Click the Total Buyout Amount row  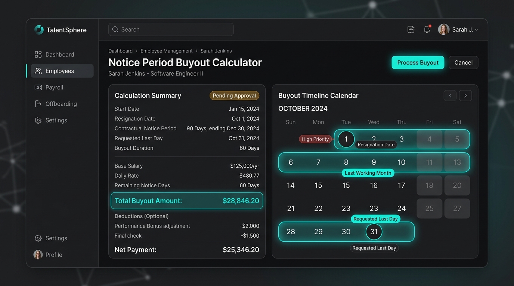(x=187, y=201)
